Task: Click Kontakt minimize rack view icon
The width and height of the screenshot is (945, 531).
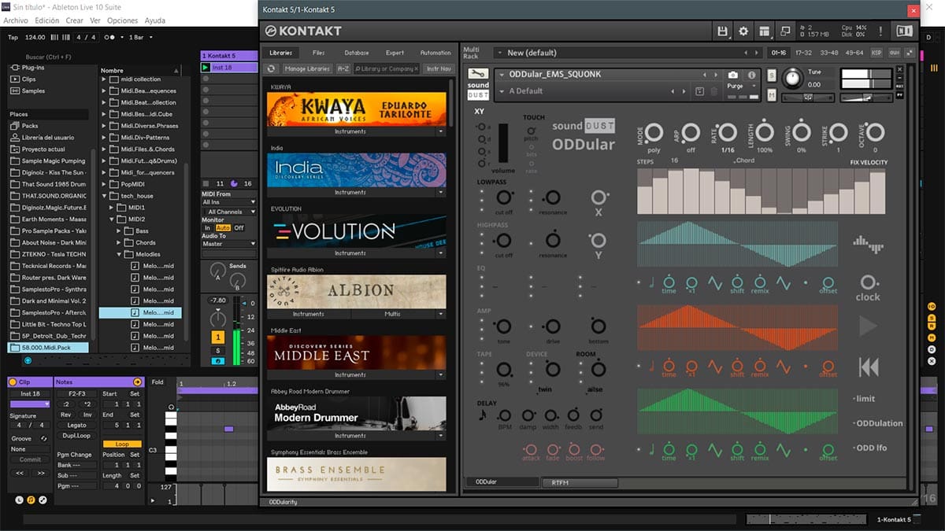Action: pyautogui.click(x=784, y=31)
